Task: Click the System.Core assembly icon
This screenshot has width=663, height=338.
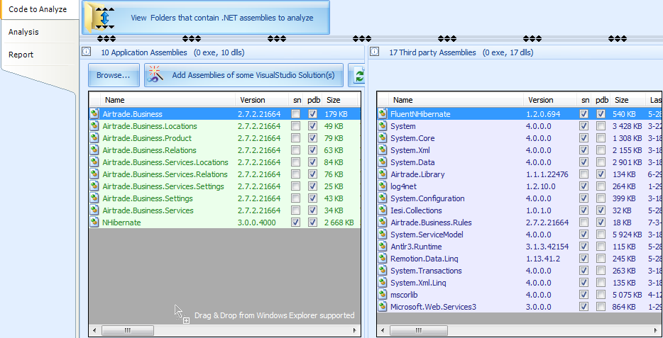Action: pos(383,138)
